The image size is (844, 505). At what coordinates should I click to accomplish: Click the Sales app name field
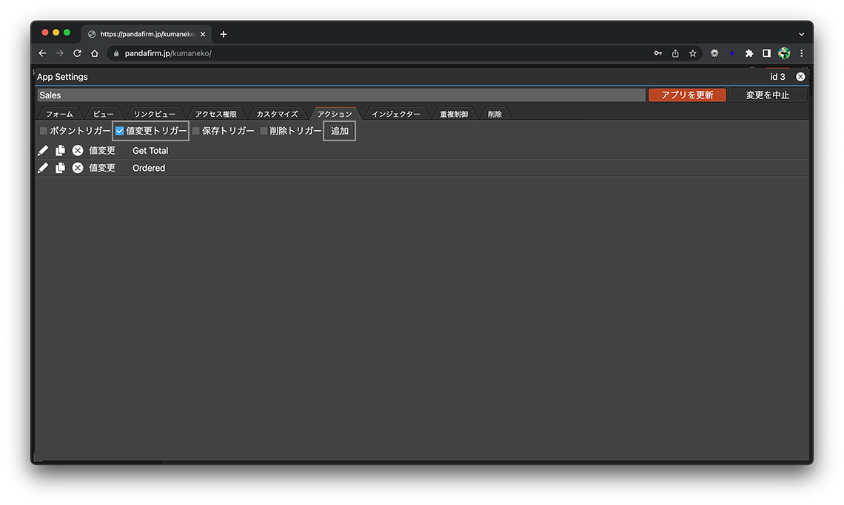[341, 95]
